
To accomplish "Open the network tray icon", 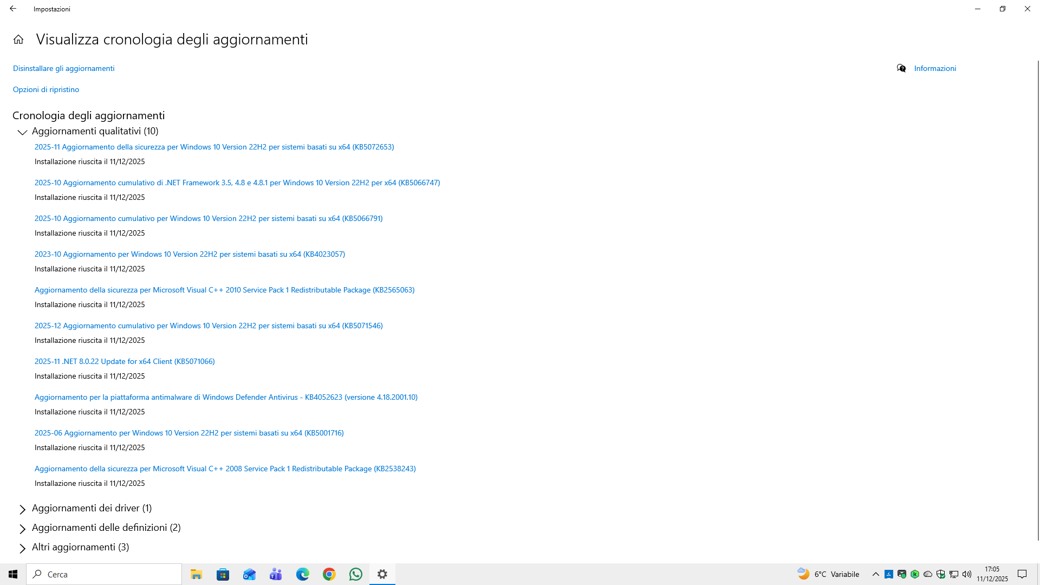I will click(x=954, y=574).
